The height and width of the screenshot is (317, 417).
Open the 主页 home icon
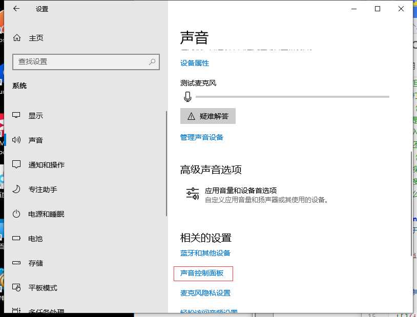17,38
